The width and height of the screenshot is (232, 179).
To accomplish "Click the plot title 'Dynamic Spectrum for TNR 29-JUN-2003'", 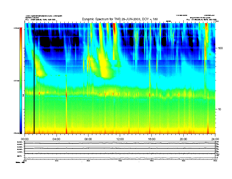I will [120, 19].
